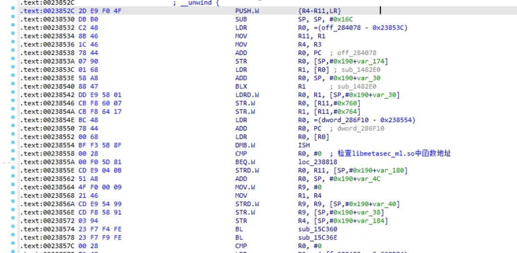Click var_38 in STR.W R9 line
Viewport: 517px width, 253px height.
[x=369, y=212]
